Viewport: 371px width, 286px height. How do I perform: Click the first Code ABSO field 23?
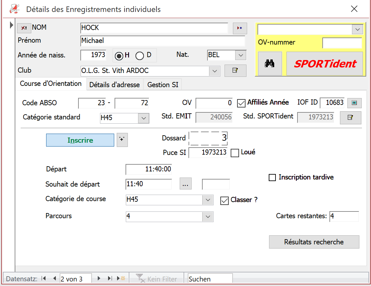coord(92,103)
